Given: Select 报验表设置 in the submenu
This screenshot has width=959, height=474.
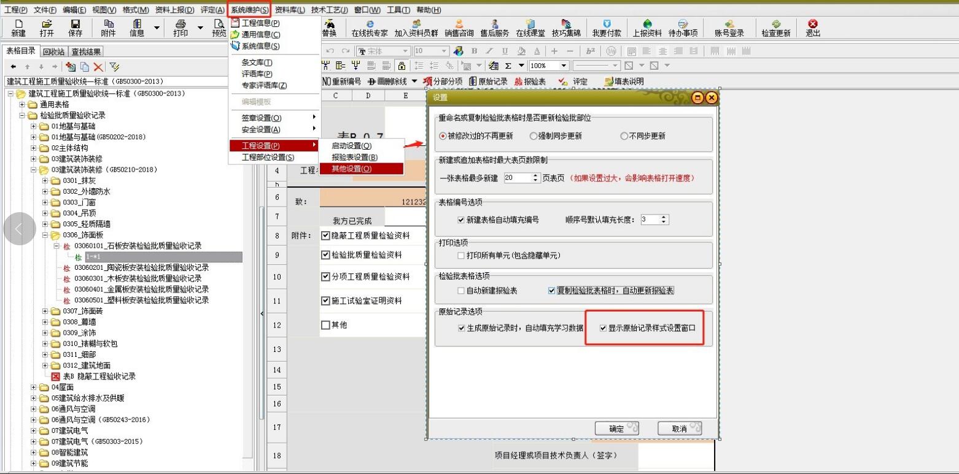Looking at the screenshot, I should pos(354,158).
